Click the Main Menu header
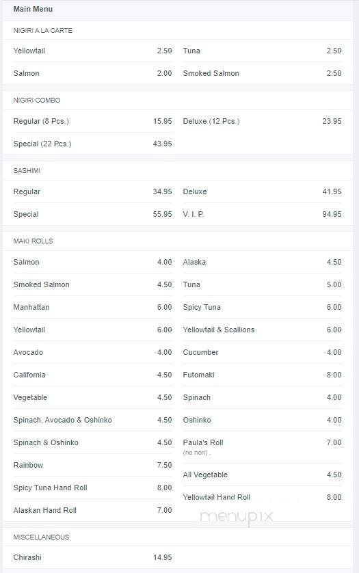This screenshot has height=573, width=359. [33, 9]
